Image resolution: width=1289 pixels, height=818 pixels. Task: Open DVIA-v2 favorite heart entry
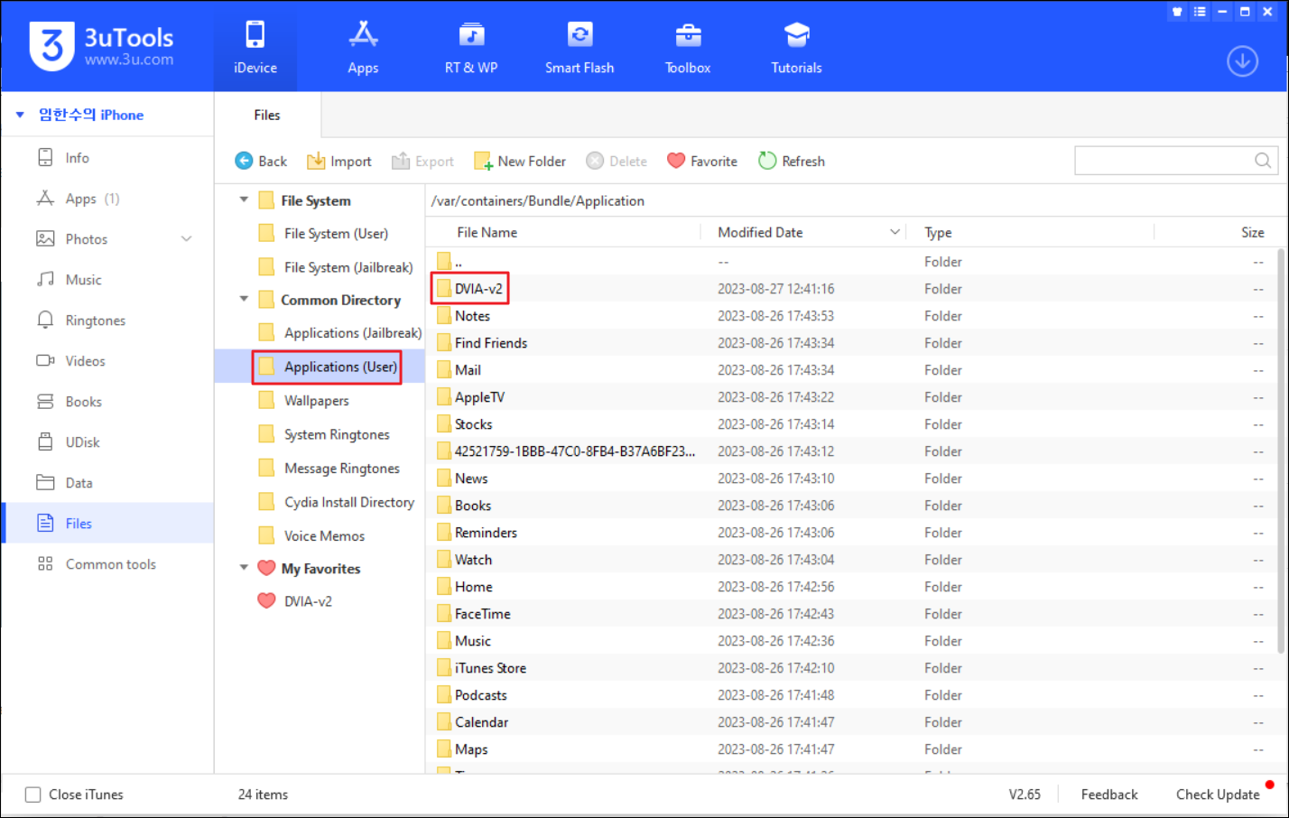click(295, 600)
